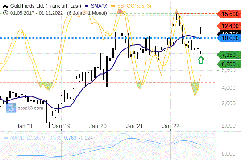Click the Jan '21 time axis label
241x160 pixels.
tap(134, 126)
